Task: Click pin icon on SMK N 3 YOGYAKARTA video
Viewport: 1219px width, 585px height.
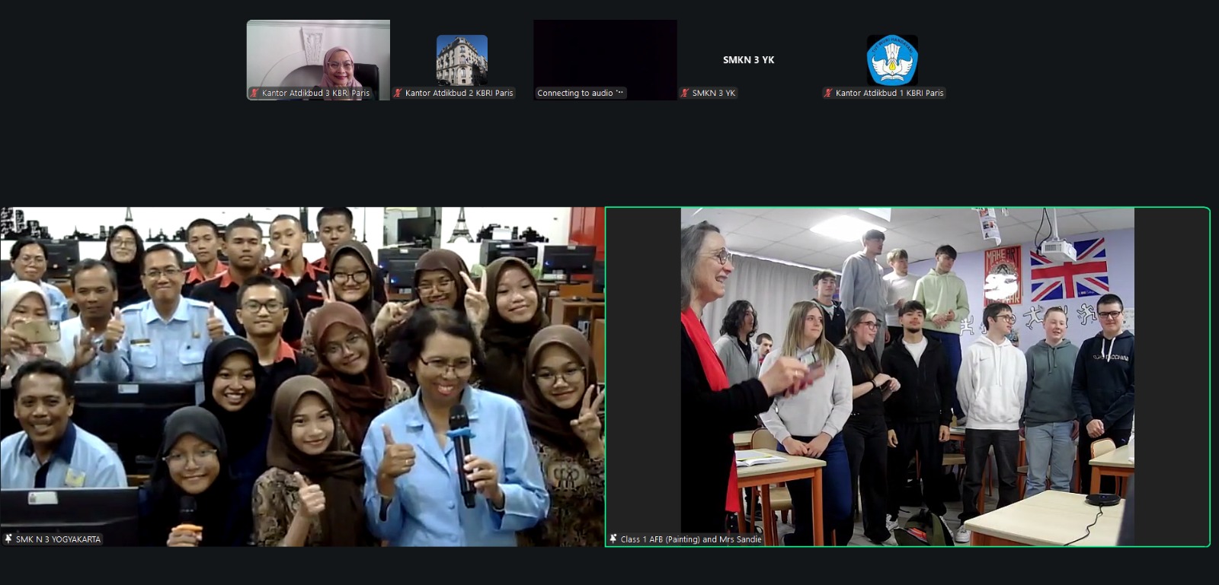Action: 8,539
